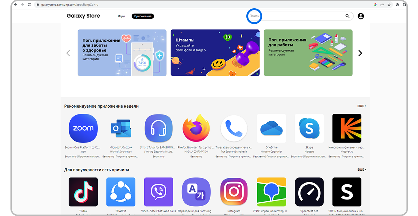Click the browser forward arrow

[22, 5]
